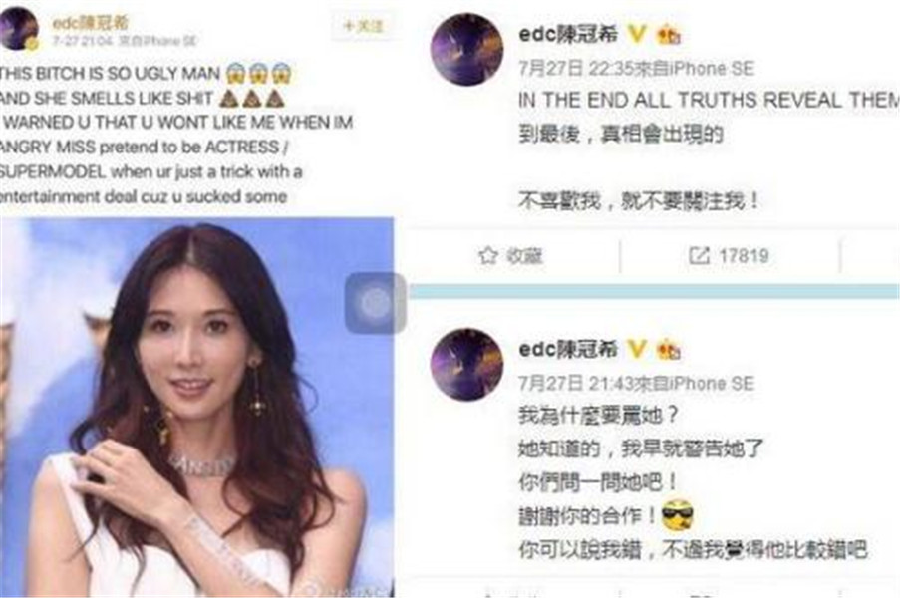This screenshot has height=598, width=900.
Task: Open the edc陳冠希 username on the 22:35 post
Action: [568, 35]
